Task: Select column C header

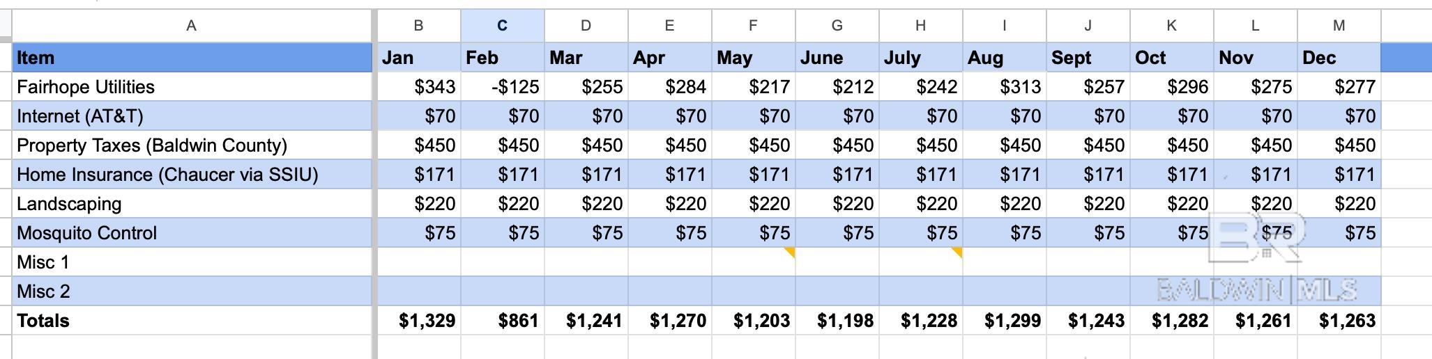Action: [x=502, y=26]
